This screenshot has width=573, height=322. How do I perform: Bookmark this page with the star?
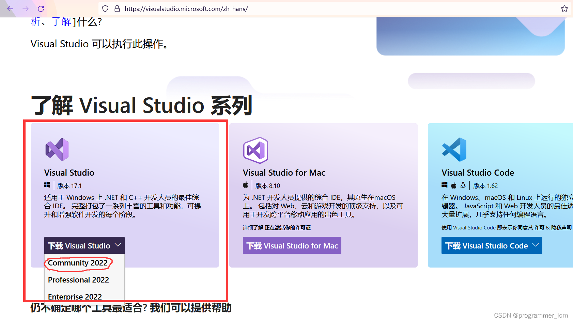pyautogui.click(x=564, y=9)
